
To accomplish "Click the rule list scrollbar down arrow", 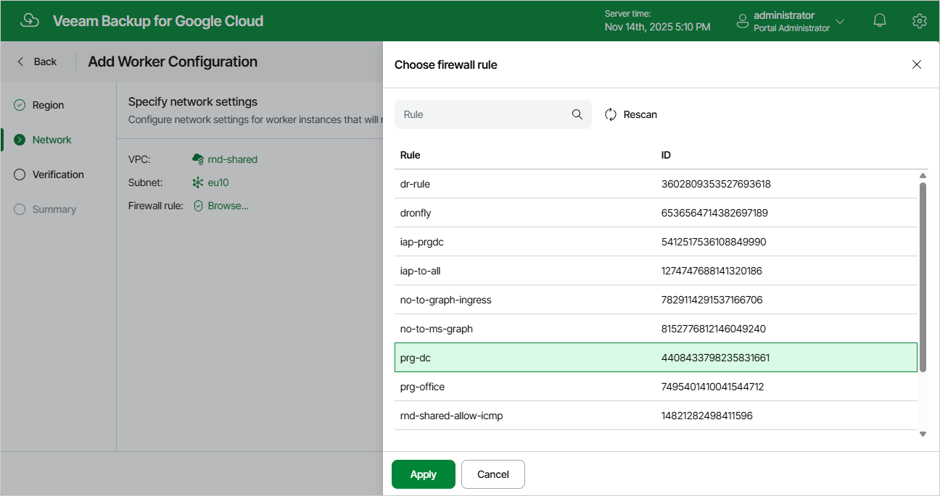I will point(923,434).
